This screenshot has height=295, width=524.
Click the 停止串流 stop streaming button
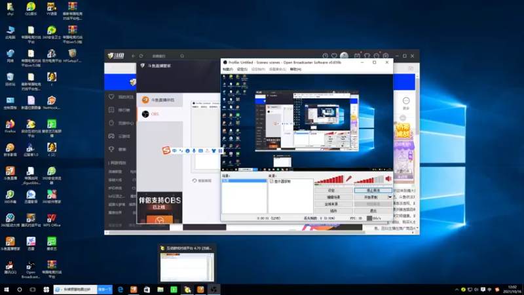pos(373,190)
